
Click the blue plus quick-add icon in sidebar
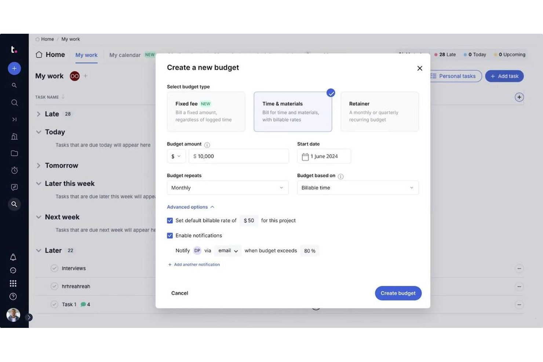coord(14,69)
